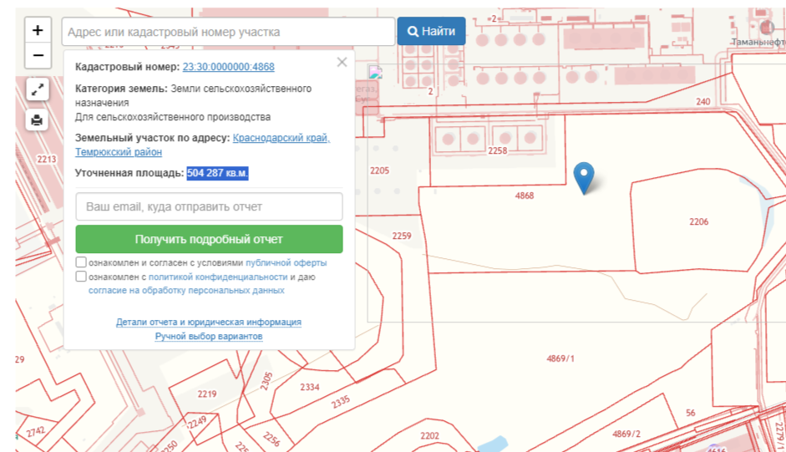The width and height of the screenshot is (786, 452).
Task: Focus the address or cadastral number field
Action: [x=229, y=32]
